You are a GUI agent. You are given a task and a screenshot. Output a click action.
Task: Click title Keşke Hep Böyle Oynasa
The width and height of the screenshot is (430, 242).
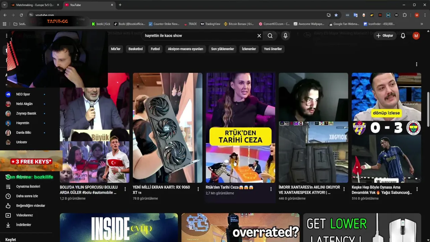point(382,190)
